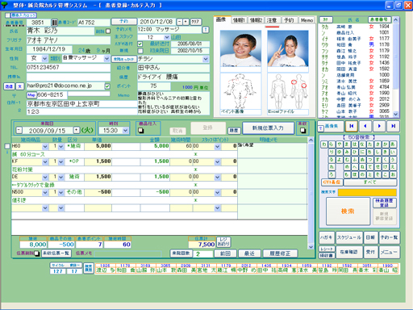Click the わ kana search key
Viewport: 413px width, 310px height.
pos(324,145)
